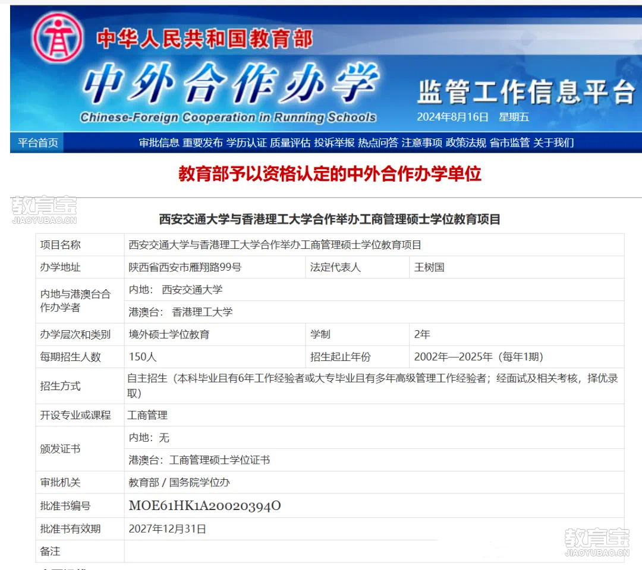This screenshot has height=570, width=642.
Task: Click the project name value in 项目名称 row
Action: (x=275, y=245)
